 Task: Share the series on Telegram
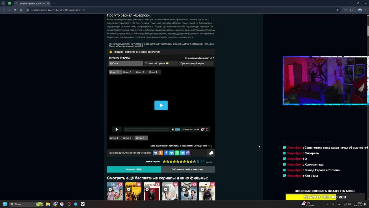coord(183,153)
